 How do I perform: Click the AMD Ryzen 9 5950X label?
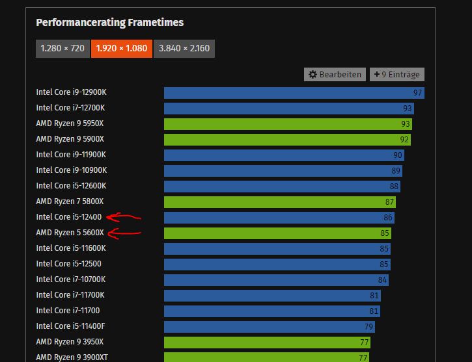click(70, 123)
